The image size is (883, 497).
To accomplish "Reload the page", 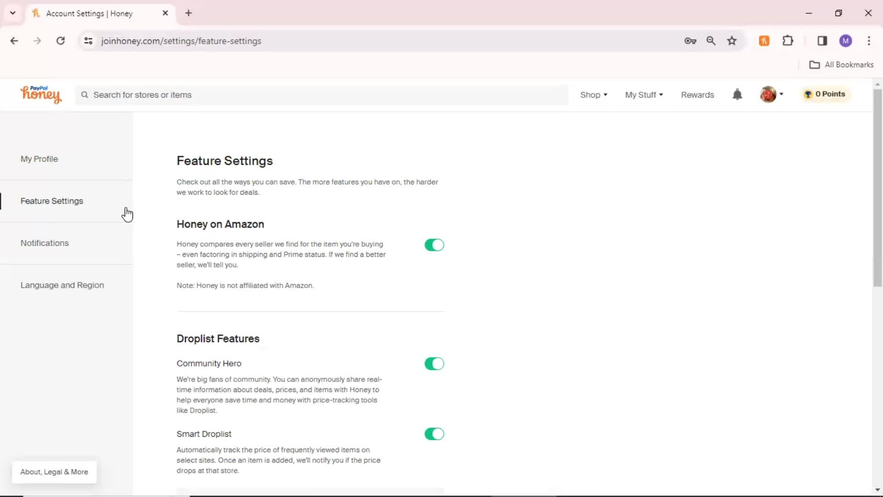I will click(x=60, y=41).
